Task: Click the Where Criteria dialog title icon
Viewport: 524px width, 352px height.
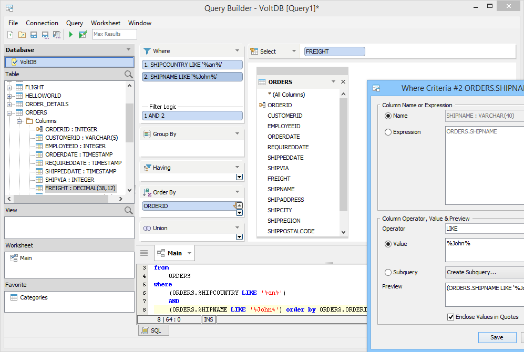Action: tap(376, 88)
